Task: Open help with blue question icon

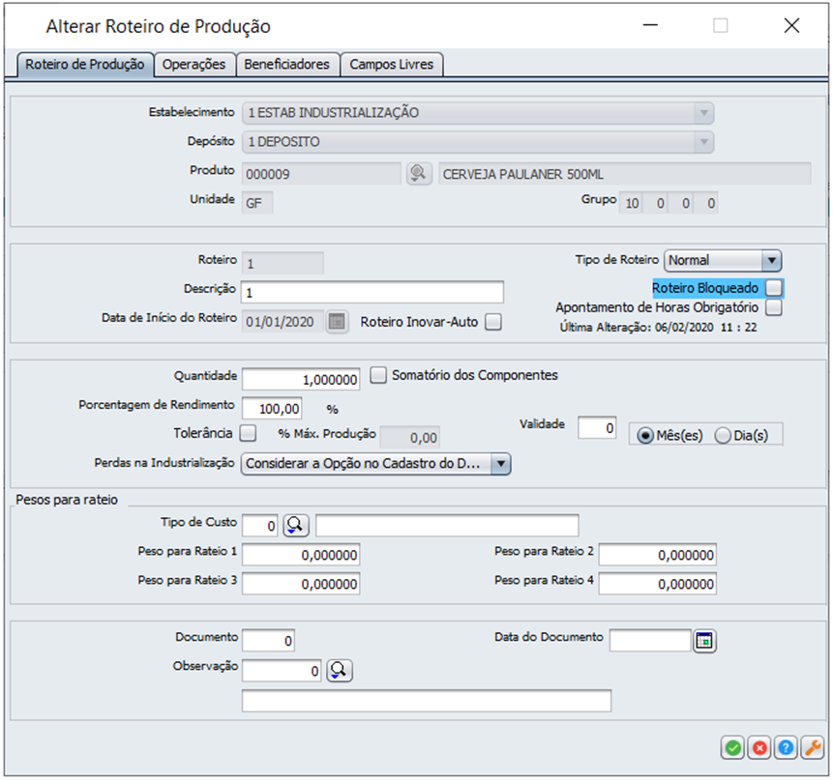Action: 786,748
